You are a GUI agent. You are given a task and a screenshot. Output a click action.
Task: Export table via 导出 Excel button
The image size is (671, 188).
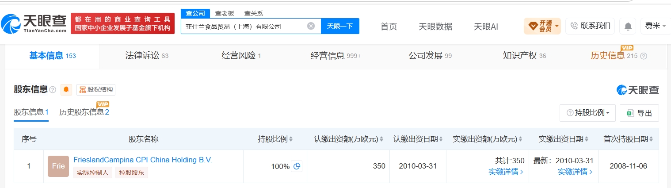tap(639, 113)
